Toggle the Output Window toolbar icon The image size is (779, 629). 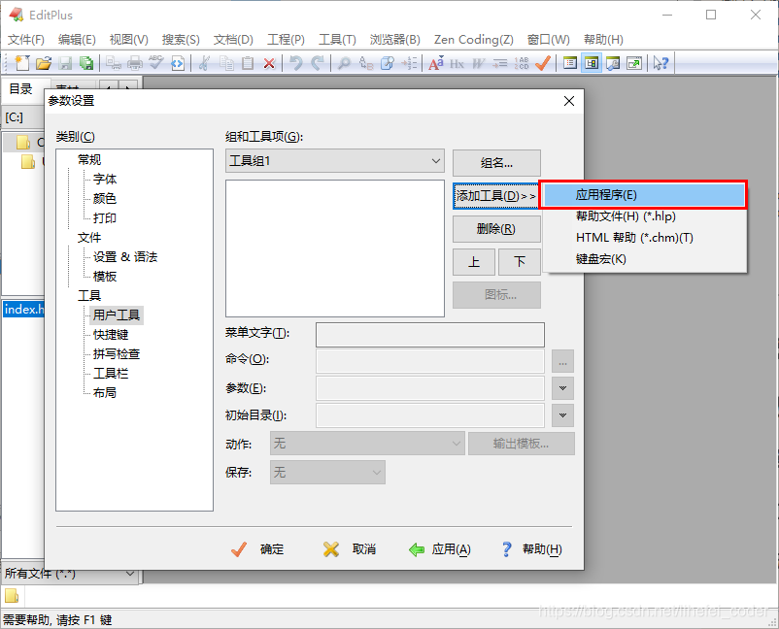pos(613,63)
